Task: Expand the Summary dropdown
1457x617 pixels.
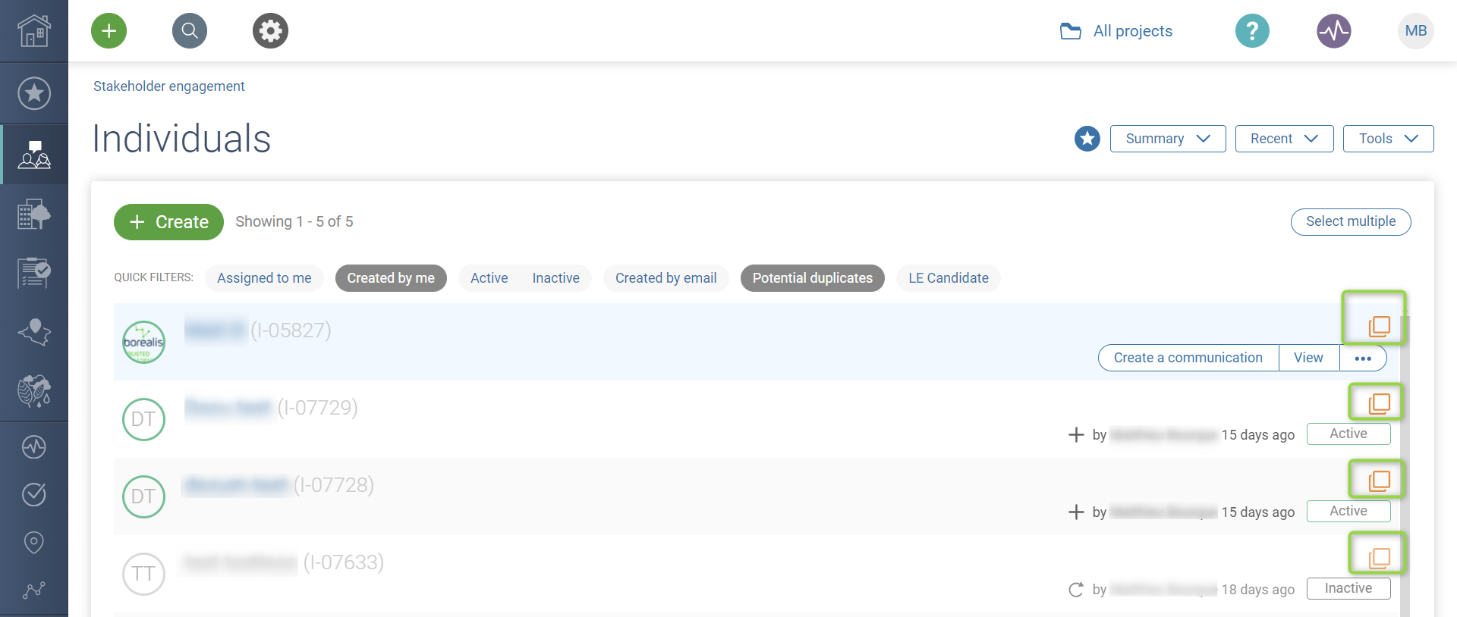Action: [x=1167, y=139]
